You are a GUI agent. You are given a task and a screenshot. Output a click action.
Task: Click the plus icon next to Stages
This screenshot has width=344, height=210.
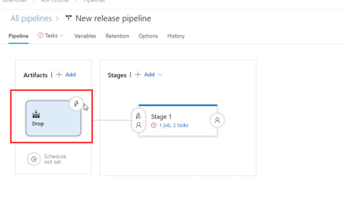pos(138,75)
